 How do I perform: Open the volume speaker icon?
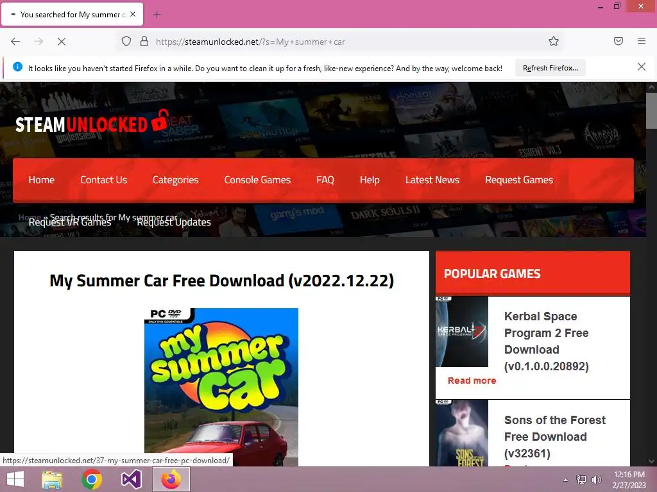tap(596, 480)
